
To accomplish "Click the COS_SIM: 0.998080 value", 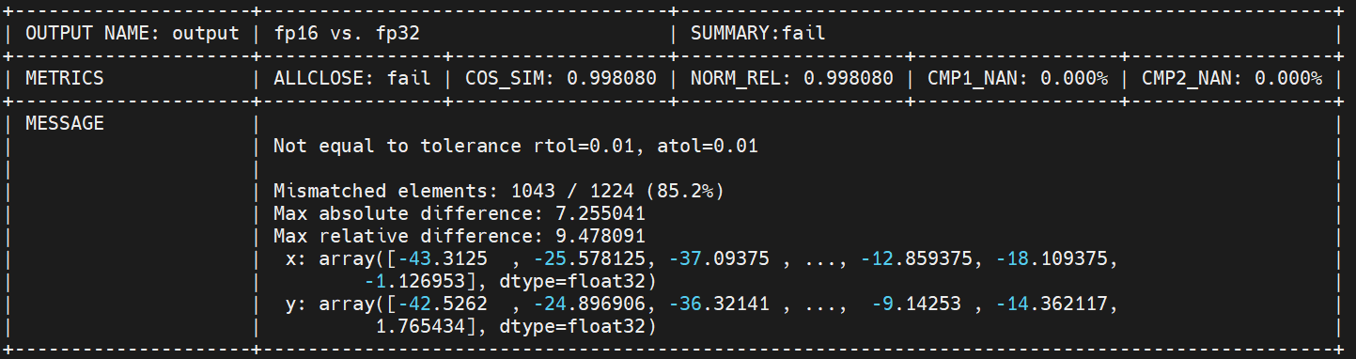I will 561,78.
